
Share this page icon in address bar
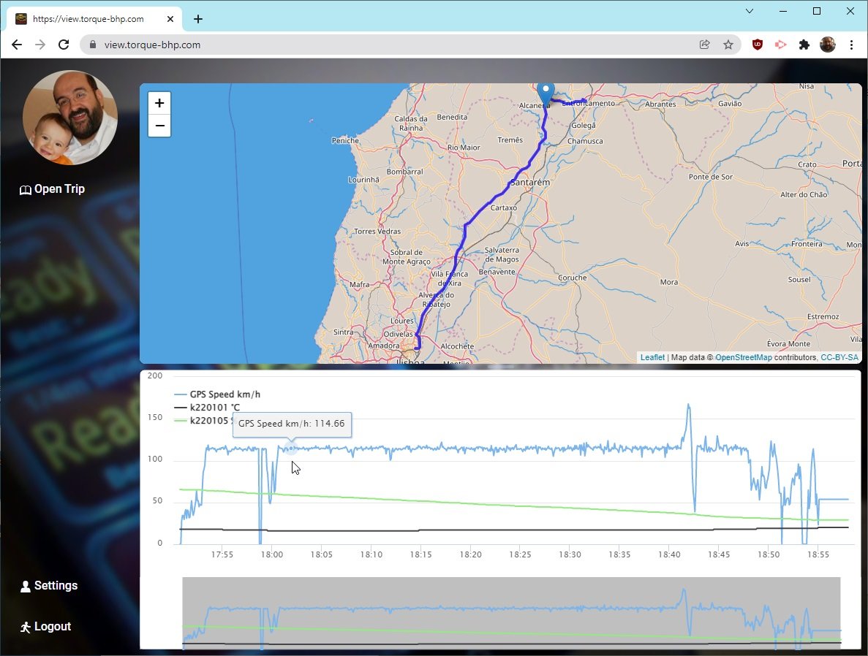[705, 45]
